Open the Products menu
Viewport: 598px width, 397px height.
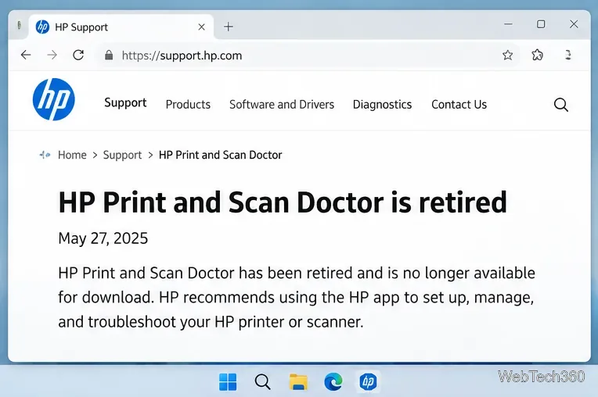click(x=188, y=104)
